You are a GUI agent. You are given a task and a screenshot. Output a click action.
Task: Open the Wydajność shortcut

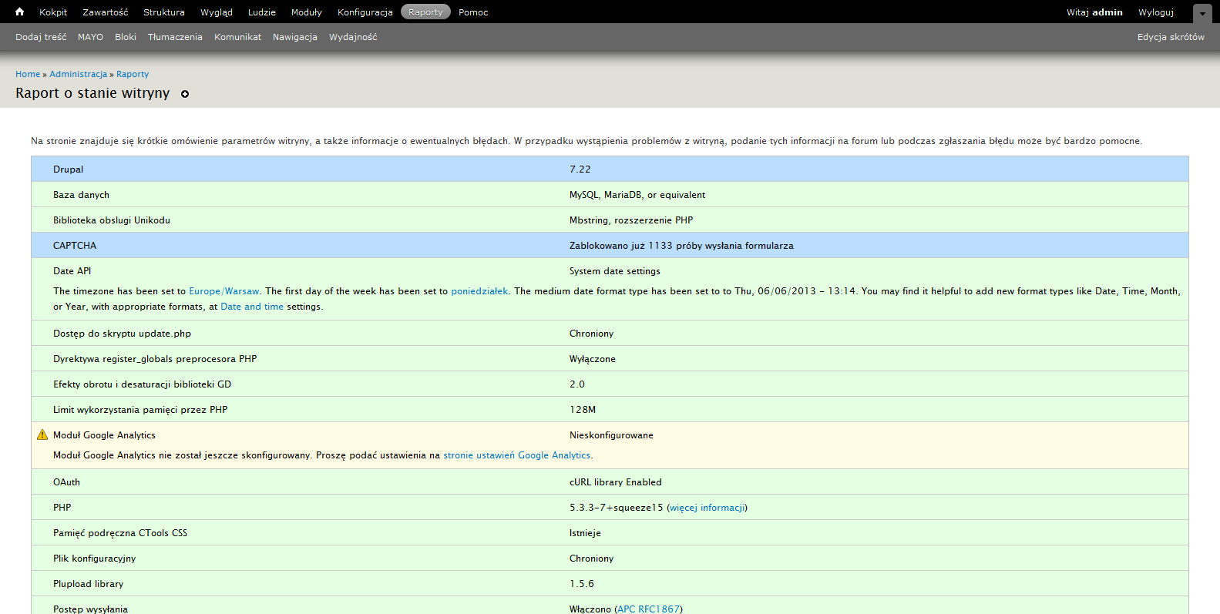(x=353, y=37)
